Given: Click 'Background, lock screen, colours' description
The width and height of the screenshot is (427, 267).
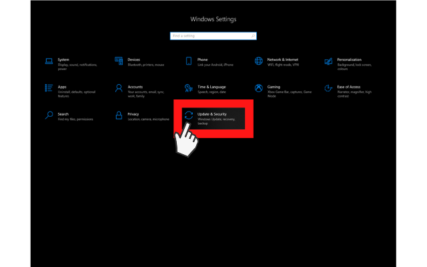Looking at the screenshot, I should [x=354, y=67].
